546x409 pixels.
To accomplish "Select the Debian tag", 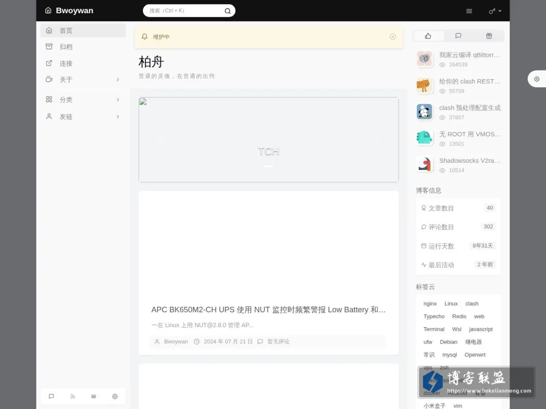I will [449, 342].
